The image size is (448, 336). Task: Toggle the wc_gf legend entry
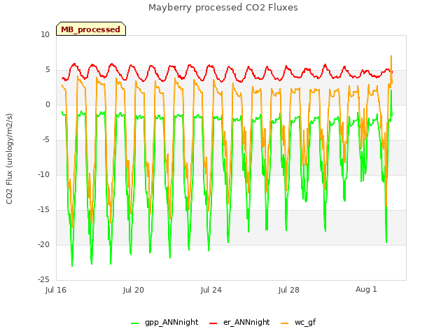[298, 322]
